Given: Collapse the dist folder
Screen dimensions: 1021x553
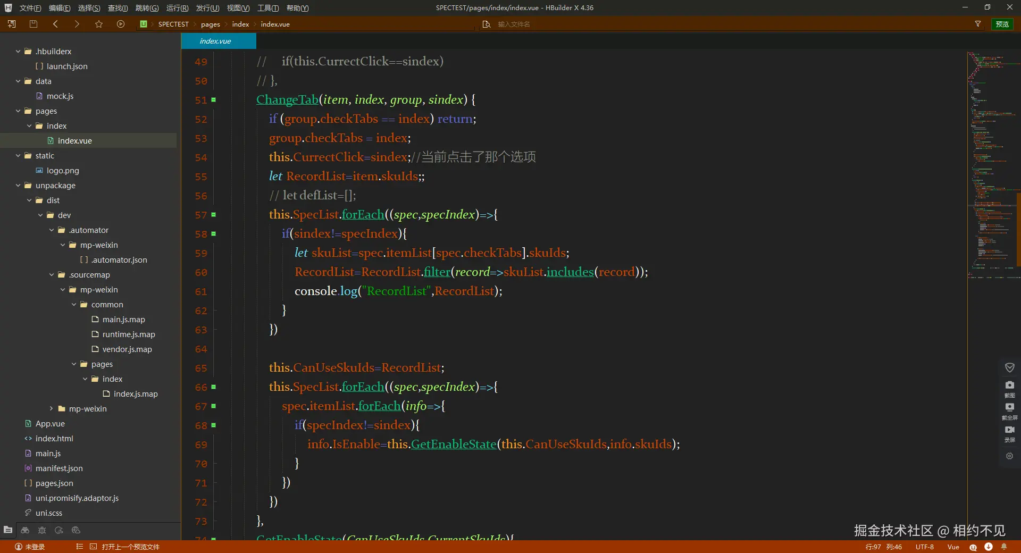Looking at the screenshot, I should click(x=29, y=200).
